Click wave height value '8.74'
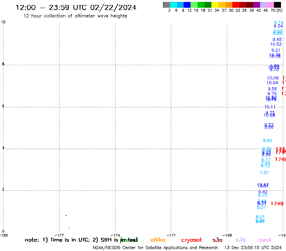Image resolution: width=286 pixels, height=251 pixels. coord(279,22)
